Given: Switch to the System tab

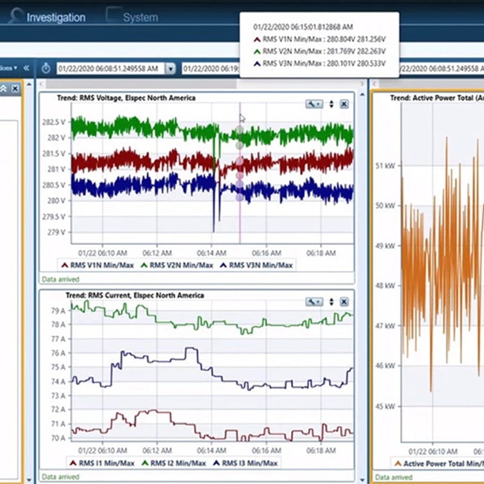Looking at the screenshot, I should (140, 18).
